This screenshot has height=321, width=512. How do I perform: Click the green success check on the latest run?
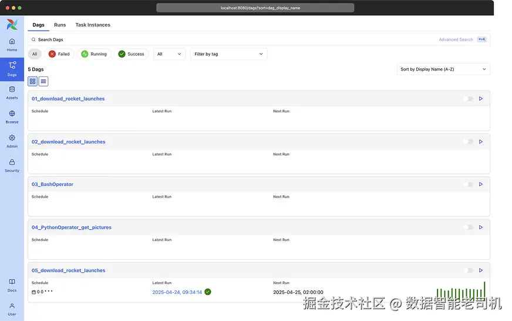point(208,292)
